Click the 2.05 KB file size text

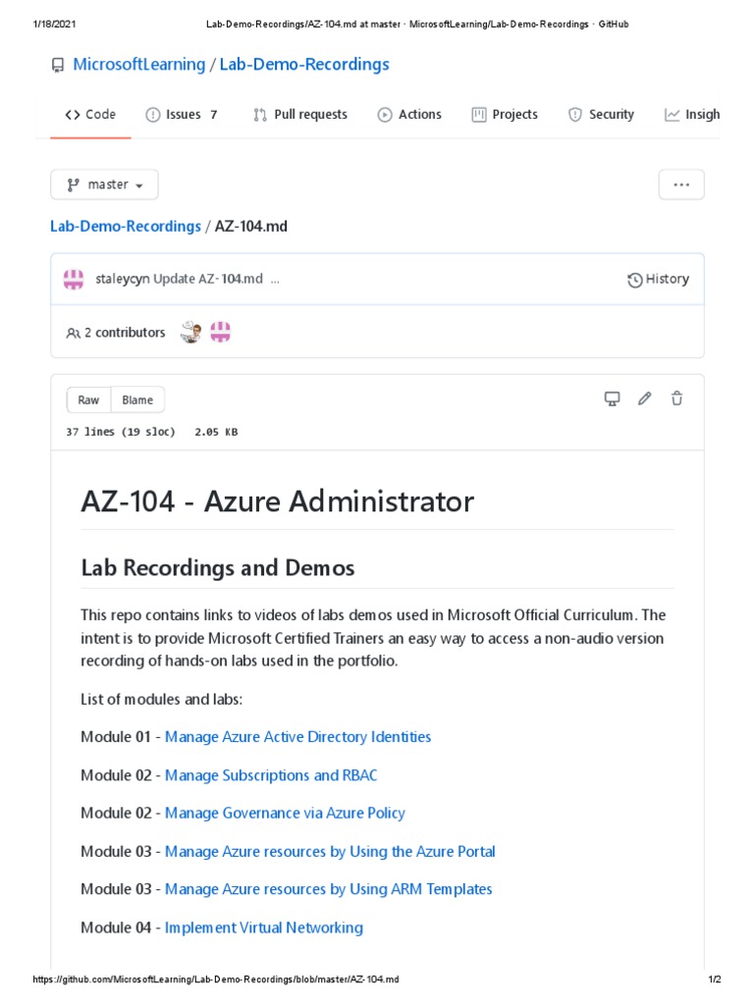tap(216, 432)
